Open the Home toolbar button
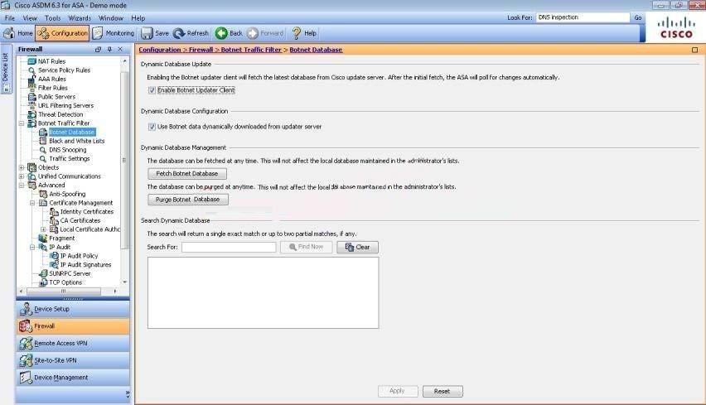Viewport: 706px width, 405px height. pos(18,33)
